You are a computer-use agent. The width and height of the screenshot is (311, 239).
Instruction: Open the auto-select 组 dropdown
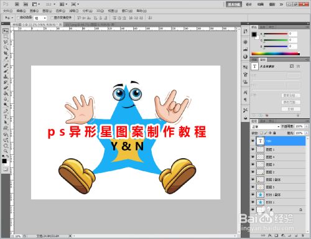[40, 18]
